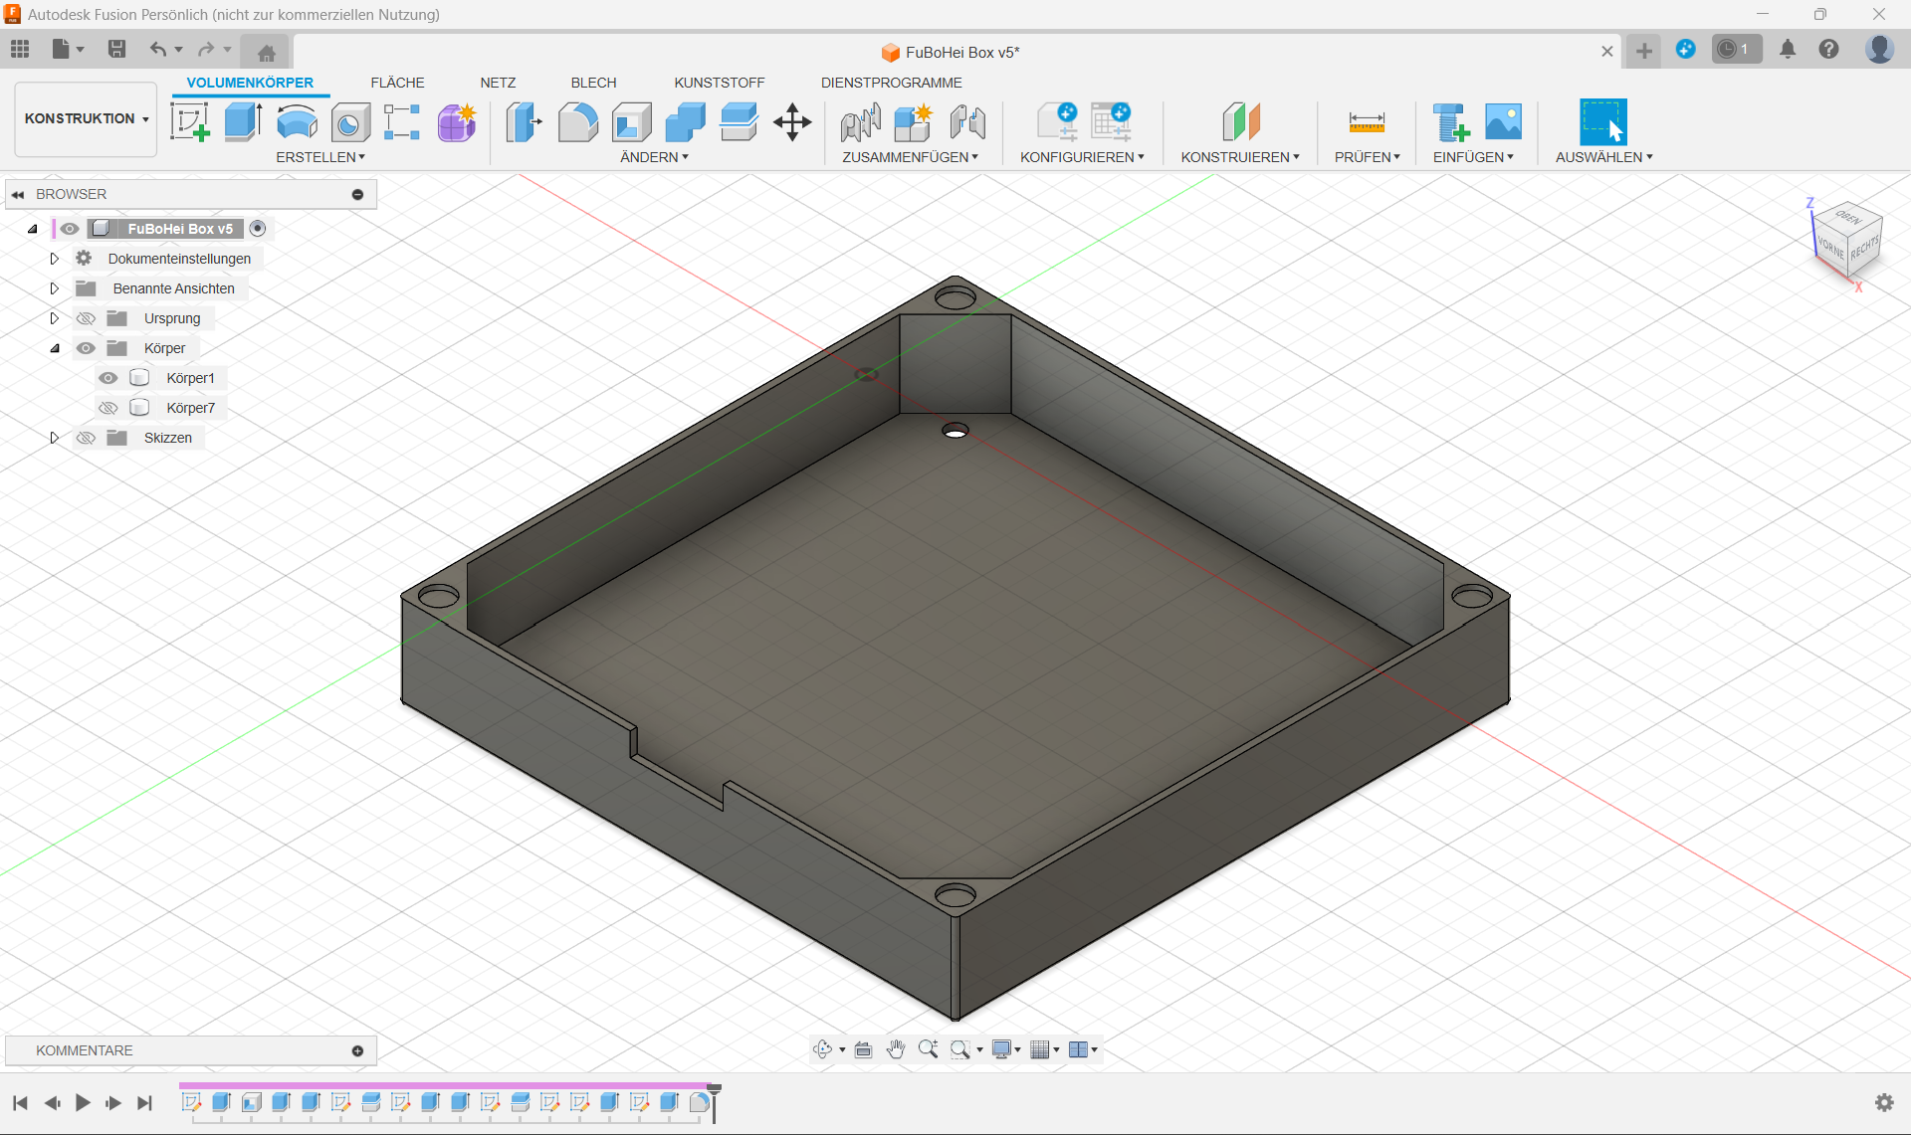Open the ÄNDERN dropdown menu
The image size is (1911, 1135).
[x=654, y=157]
